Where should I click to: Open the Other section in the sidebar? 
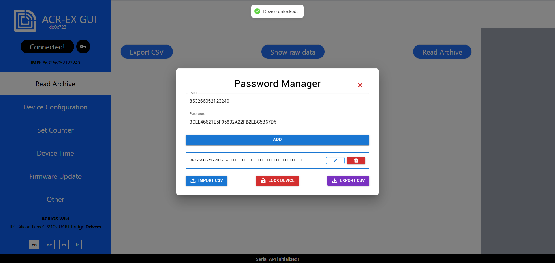[x=55, y=199]
